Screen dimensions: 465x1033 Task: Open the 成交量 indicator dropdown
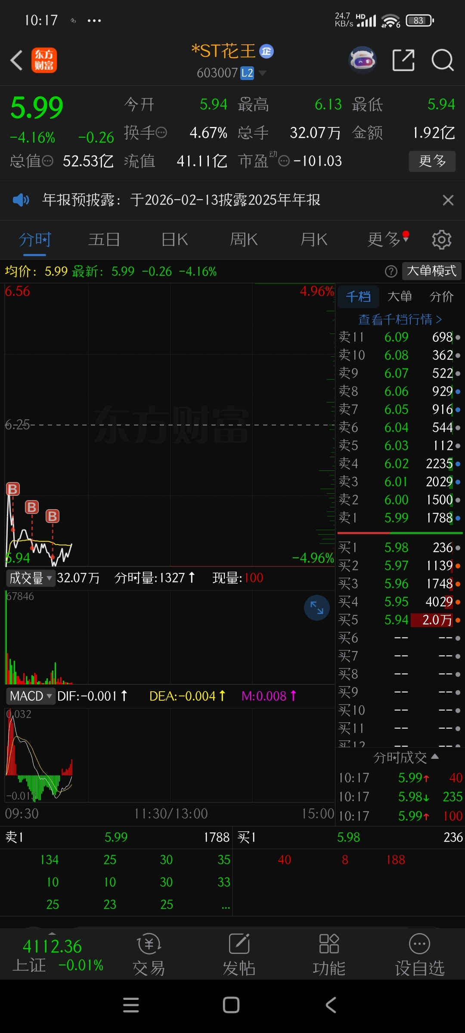30,578
